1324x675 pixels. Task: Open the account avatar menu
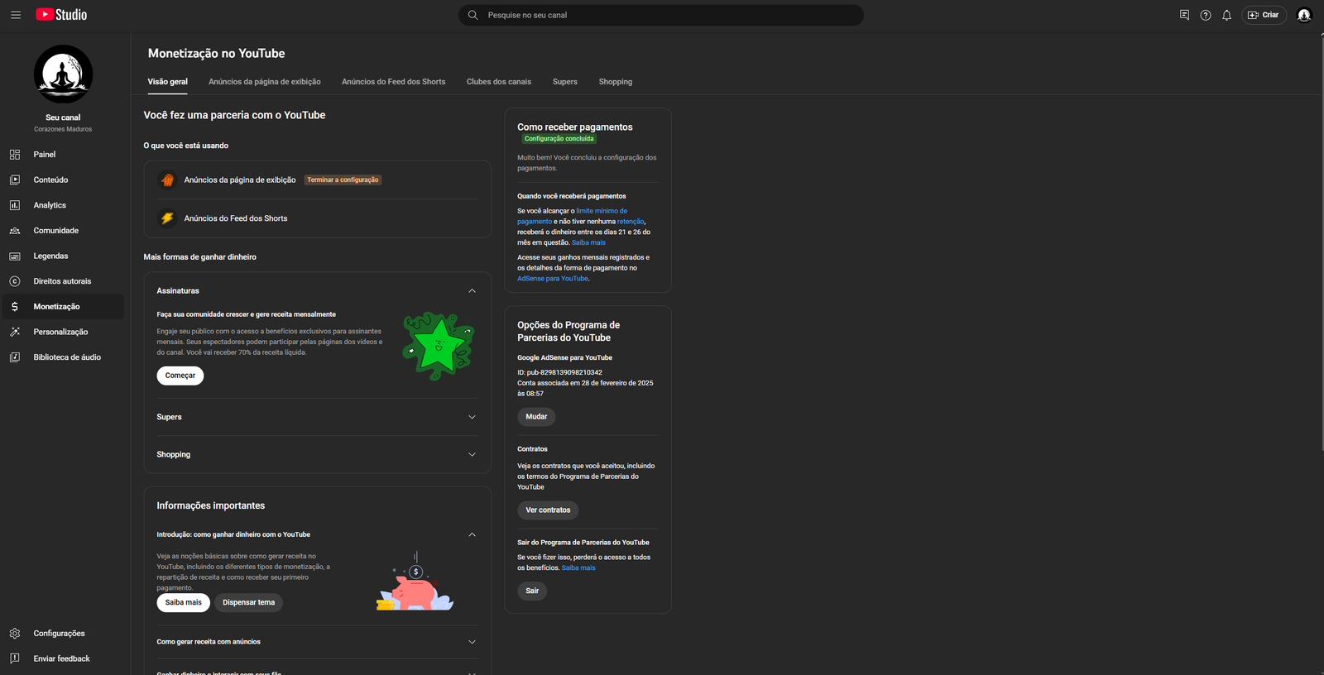point(1304,15)
